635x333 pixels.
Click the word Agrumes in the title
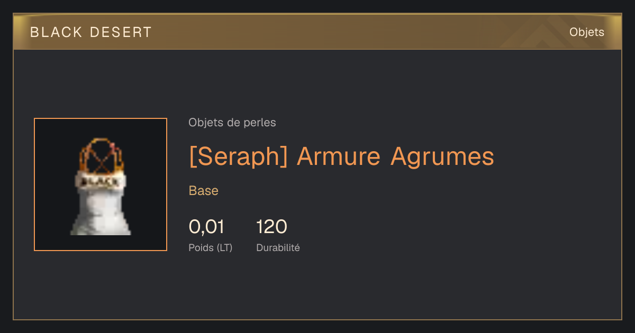click(442, 156)
